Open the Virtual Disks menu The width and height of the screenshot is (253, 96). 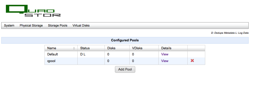pyautogui.click(x=81, y=26)
